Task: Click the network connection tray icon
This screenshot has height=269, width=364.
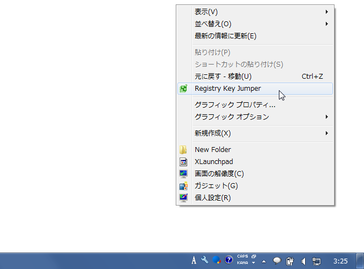Action: (317, 261)
